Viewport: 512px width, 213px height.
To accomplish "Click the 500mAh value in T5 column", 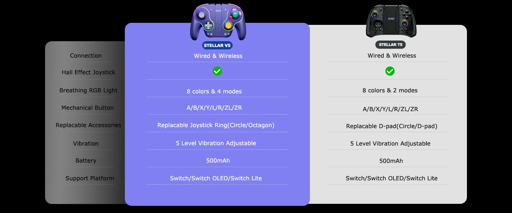I will pyautogui.click(x=391, y=161).
